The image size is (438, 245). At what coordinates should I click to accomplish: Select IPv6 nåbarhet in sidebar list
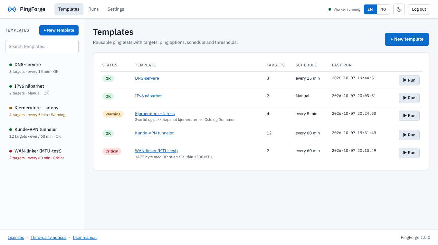tap(42, 89)
